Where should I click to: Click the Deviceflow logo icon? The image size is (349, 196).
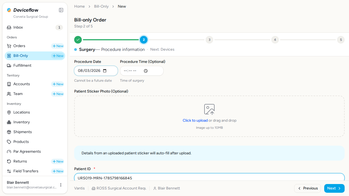(x=9, y=10)
